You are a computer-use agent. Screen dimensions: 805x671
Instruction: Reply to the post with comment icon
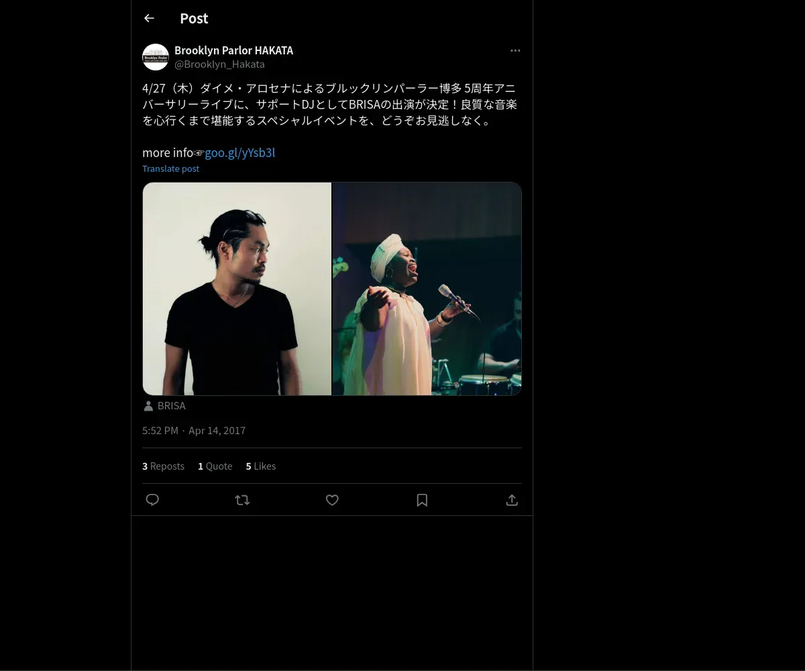[x=152, y=500]
